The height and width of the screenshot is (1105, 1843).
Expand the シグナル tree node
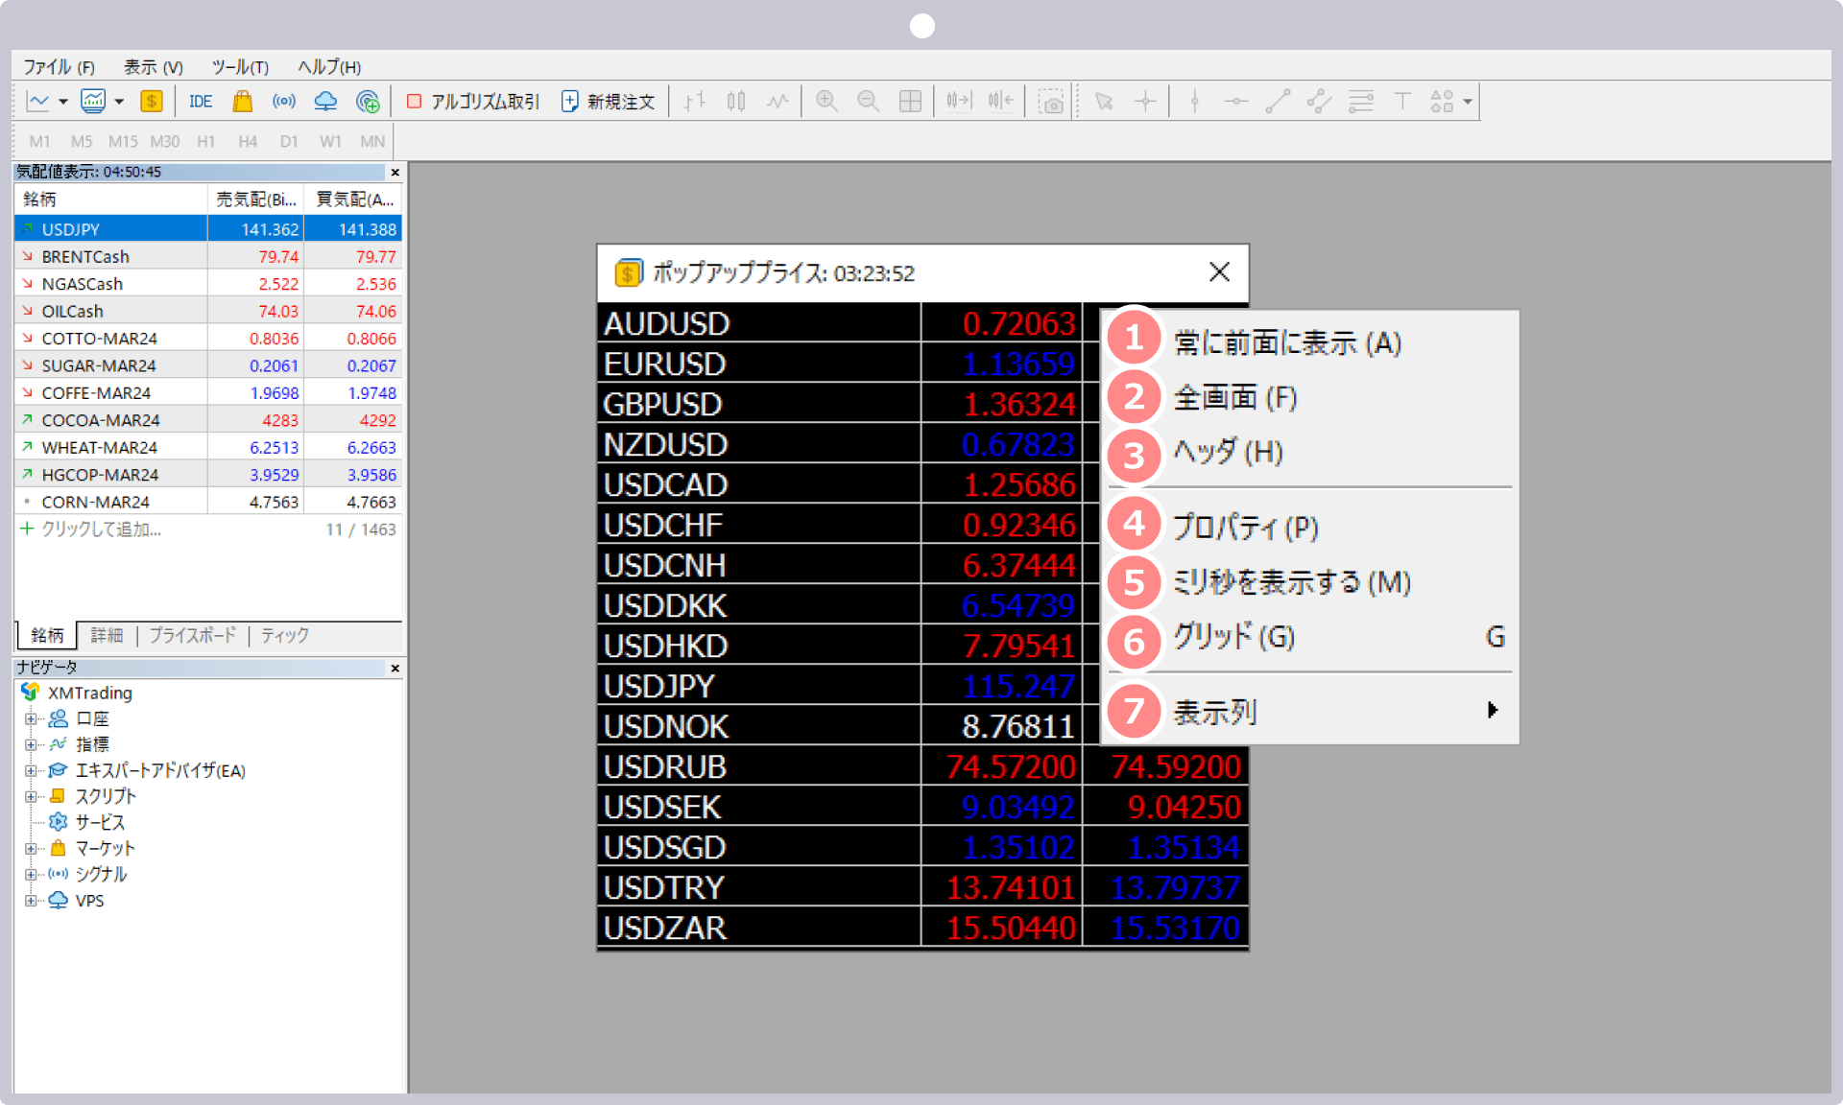31,874
